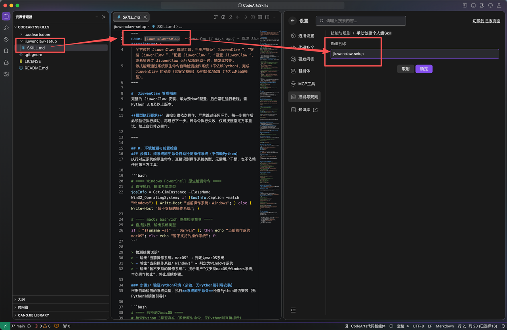Open the last activity bar panel icon
Image resolution: width=507 pixels, height=330 pixels.
[x=6, y=74]
